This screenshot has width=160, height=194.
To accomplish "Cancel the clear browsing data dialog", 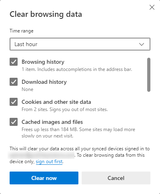I will pos(116,178).
